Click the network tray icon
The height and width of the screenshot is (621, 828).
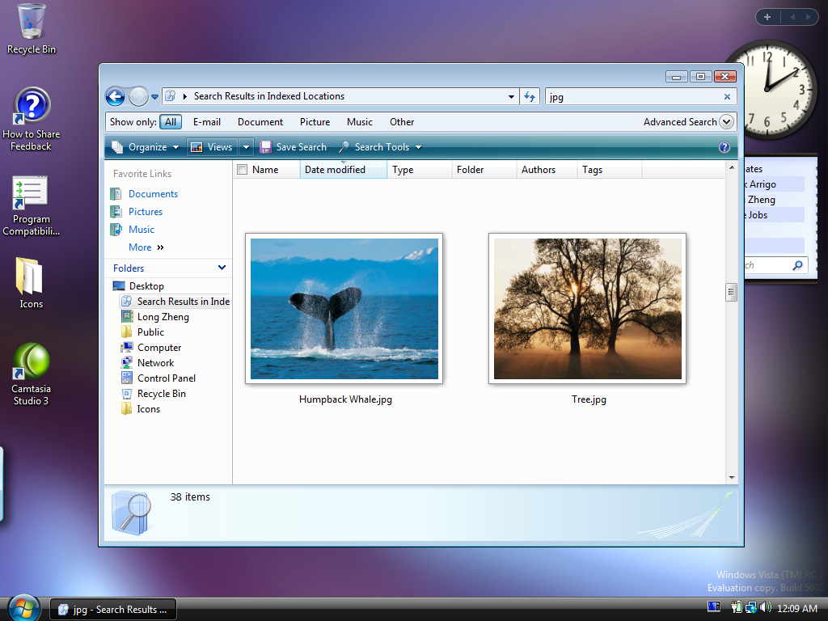pyautogui.click(x=751, y=608)
